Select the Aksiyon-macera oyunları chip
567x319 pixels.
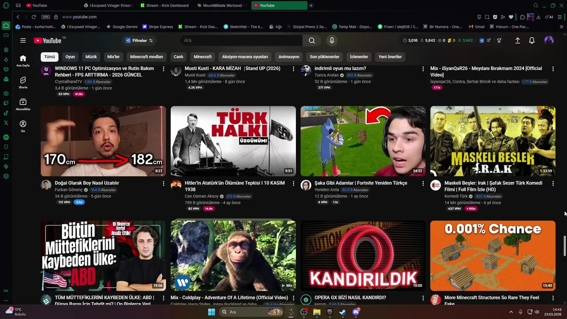pos(245,57)
